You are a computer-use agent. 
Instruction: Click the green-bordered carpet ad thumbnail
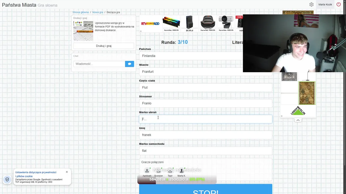tap(307, 93)
